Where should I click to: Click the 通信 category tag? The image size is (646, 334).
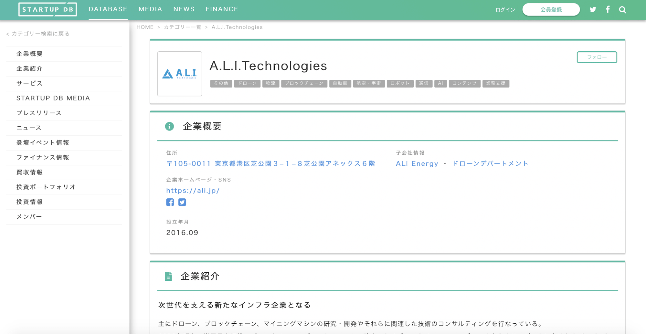point(424,83)
